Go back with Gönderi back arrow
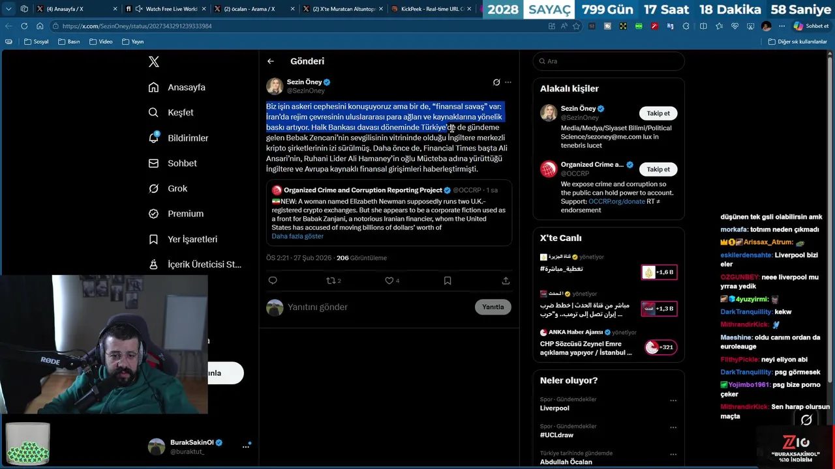Image resolution: width=835 pixels, height=469 pixels. (271, 61)
